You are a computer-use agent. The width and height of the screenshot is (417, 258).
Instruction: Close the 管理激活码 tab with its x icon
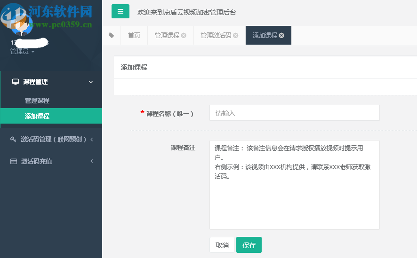(236, 35)
